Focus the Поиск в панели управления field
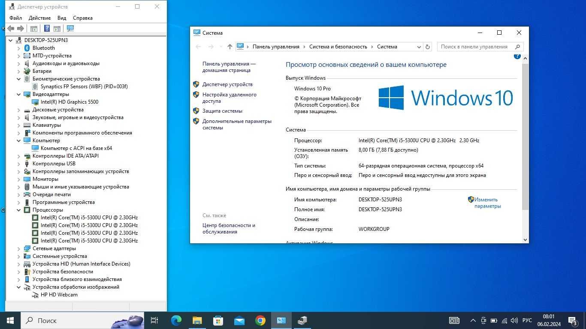This screenshot has width=586, height=329. 480,47
